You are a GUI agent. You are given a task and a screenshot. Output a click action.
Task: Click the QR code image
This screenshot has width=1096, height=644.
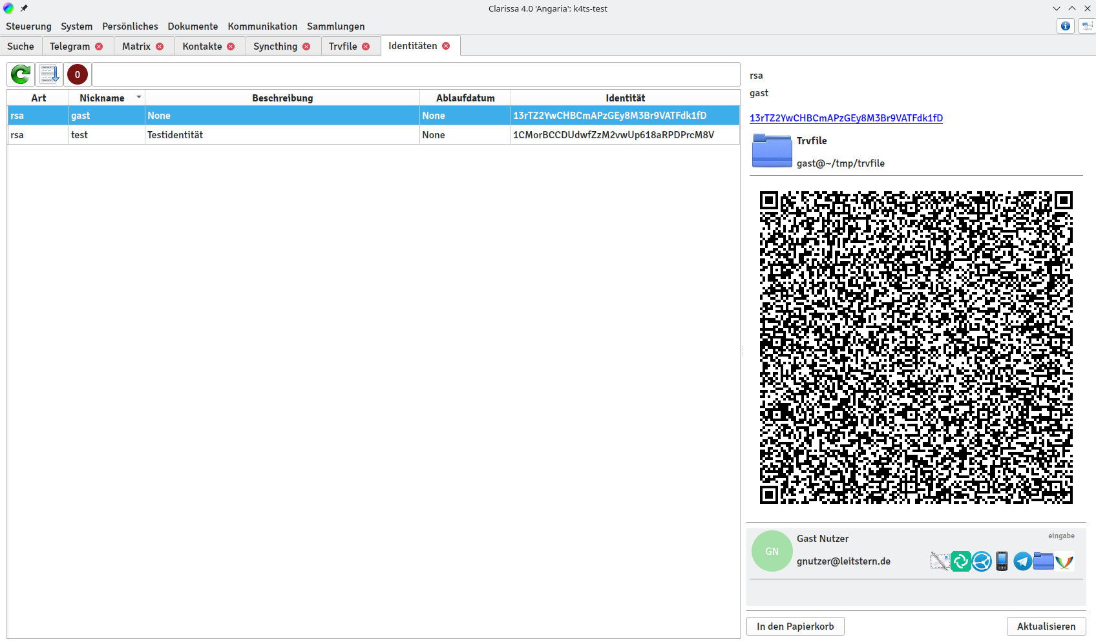(916, 348)
